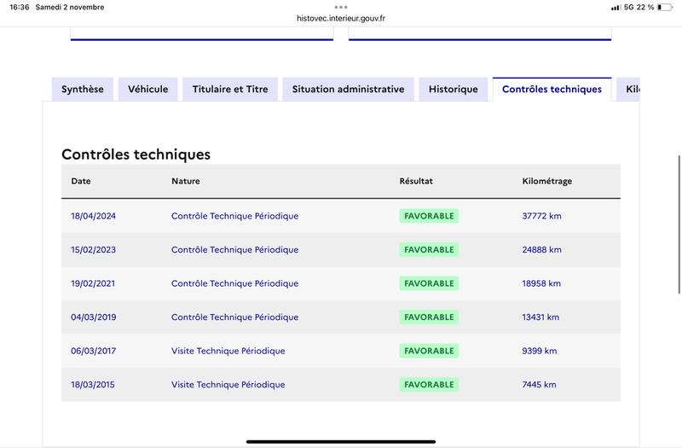Tap the 5G network indicator
682x448 pixels.
(628, 7)
